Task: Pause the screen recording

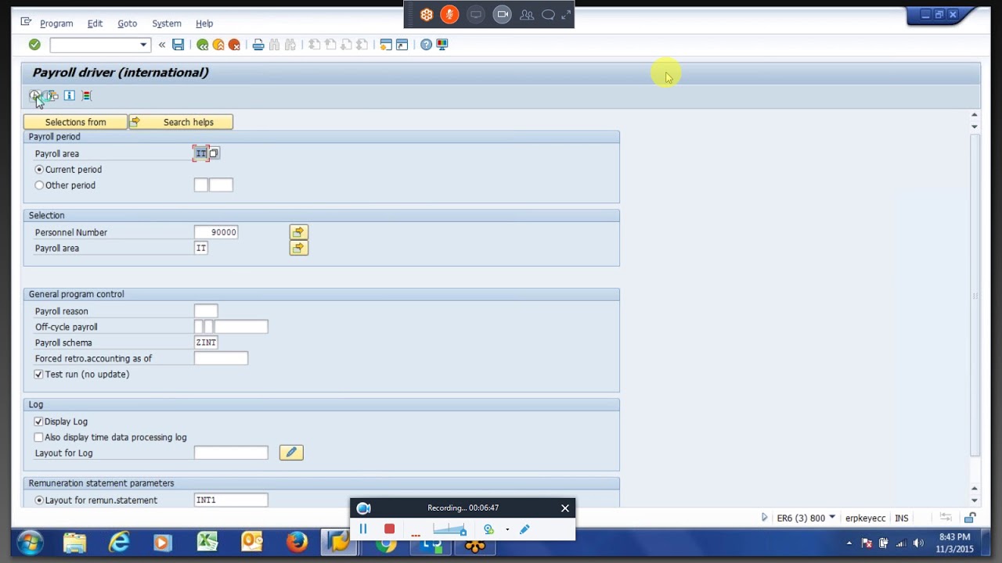Action: (x=363, y=529)
